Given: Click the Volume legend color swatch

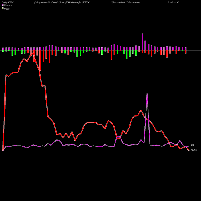Looking at the screenshot, I should (2, 5).
